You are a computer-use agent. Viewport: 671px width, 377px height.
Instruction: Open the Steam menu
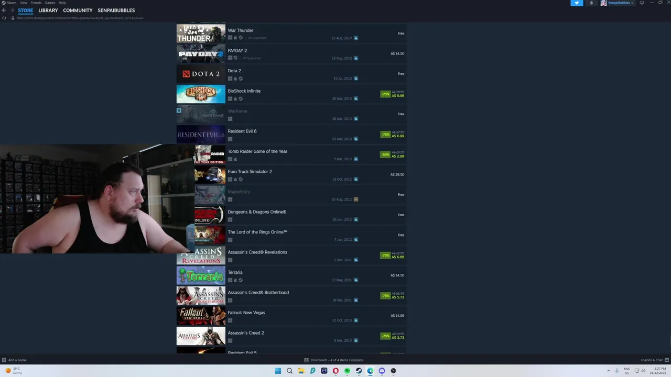point(12,3)
